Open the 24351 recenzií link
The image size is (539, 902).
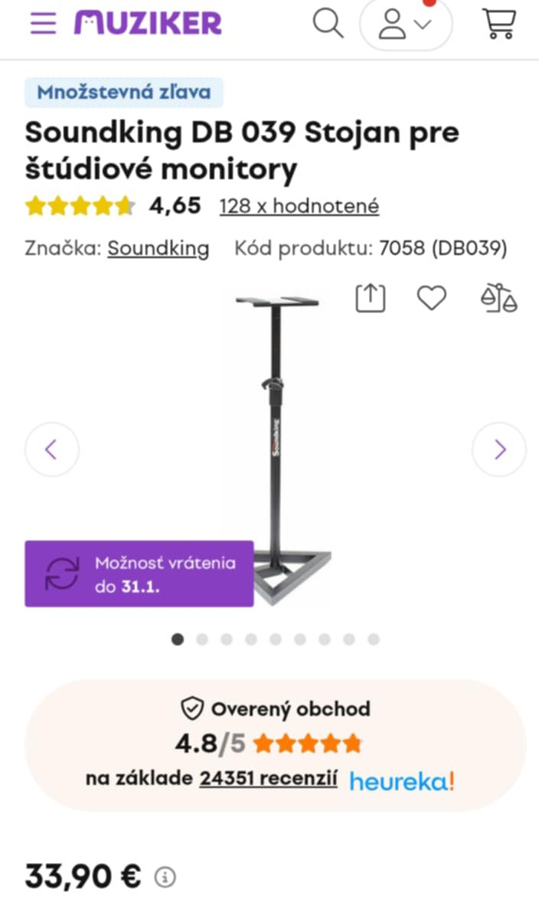(x=268, y=778)
